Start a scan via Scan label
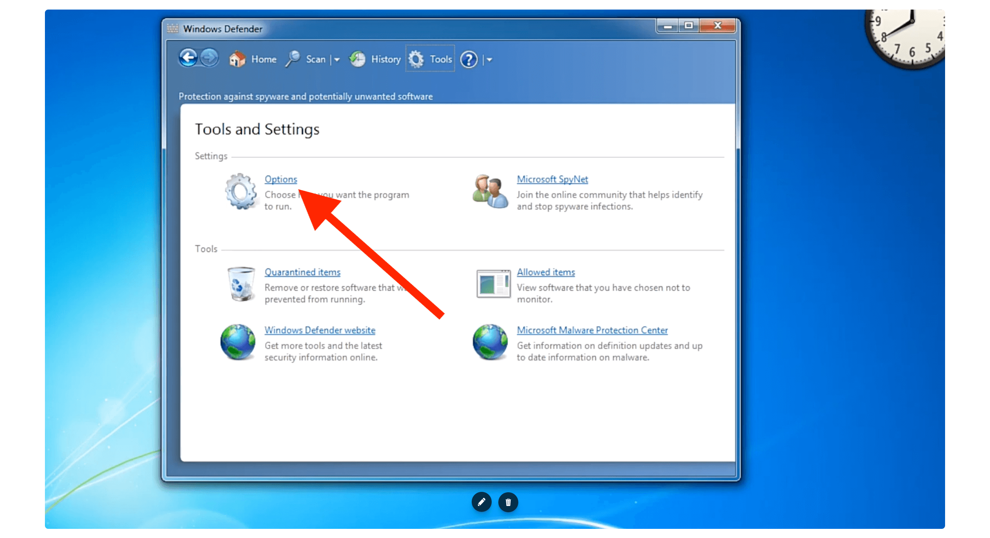This screenshot has height=538, width=990. [x=316, y=59]
